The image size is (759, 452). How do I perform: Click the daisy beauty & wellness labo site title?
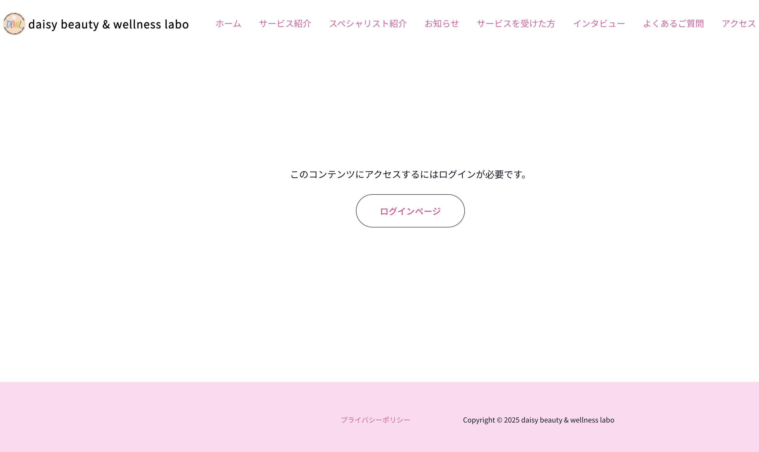pos(108,24)
